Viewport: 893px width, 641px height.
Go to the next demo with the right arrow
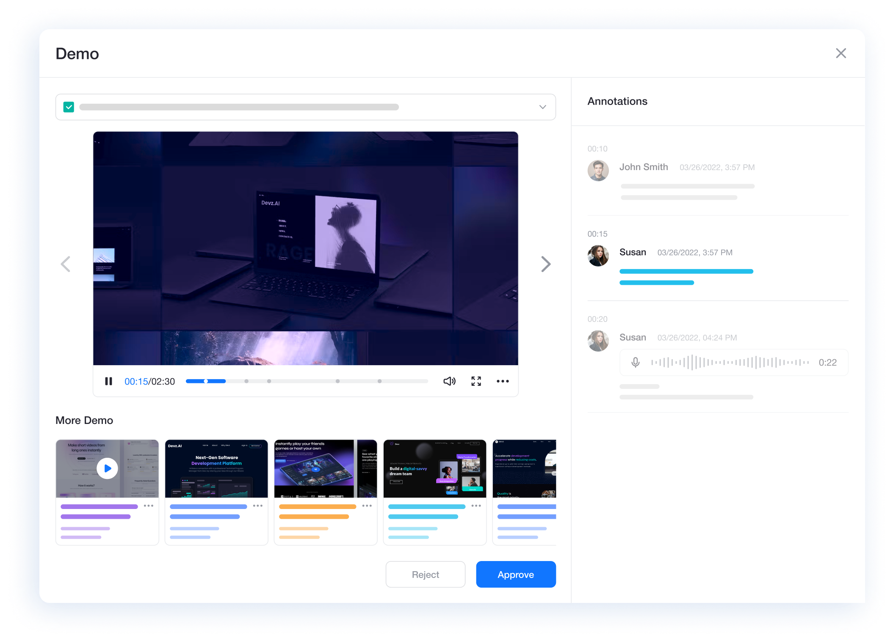point(546,264)
